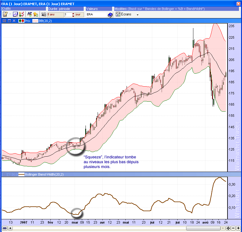242x232 pixels.
Task: Click the Outils panel header
Action: point(24,9)
